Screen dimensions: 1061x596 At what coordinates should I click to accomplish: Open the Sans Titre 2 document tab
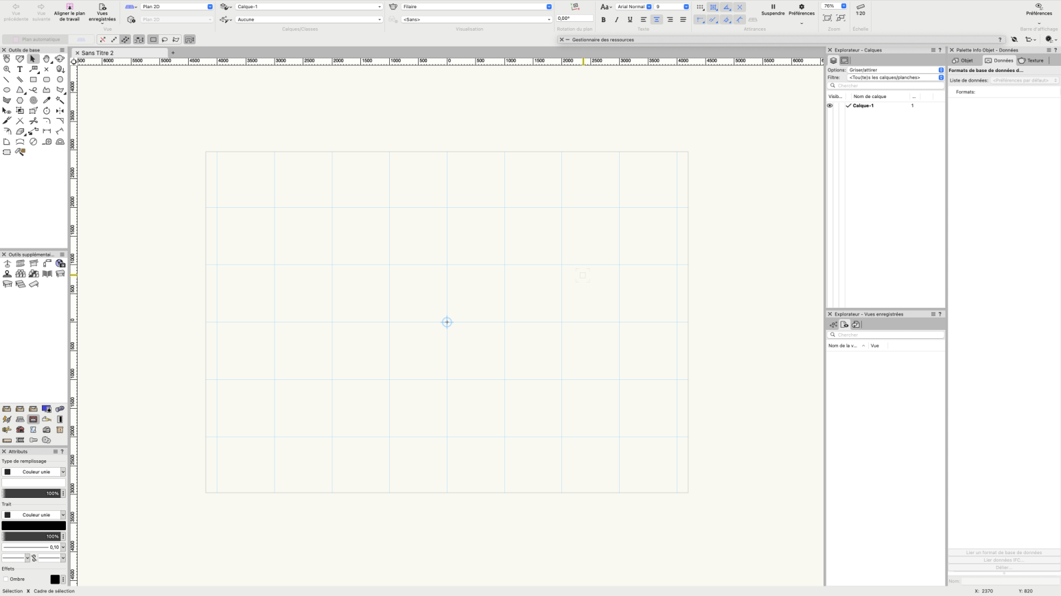pos(97,53)
